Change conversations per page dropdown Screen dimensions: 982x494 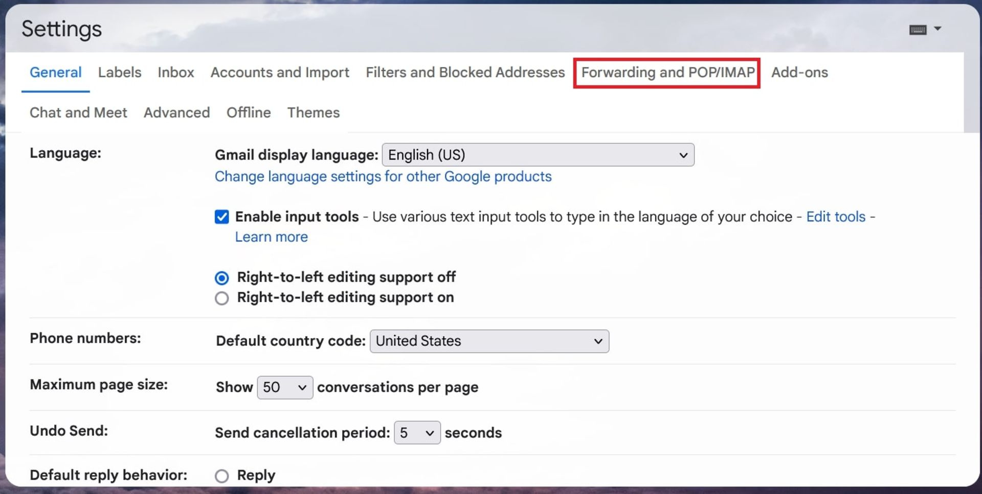tap(284, 388)
